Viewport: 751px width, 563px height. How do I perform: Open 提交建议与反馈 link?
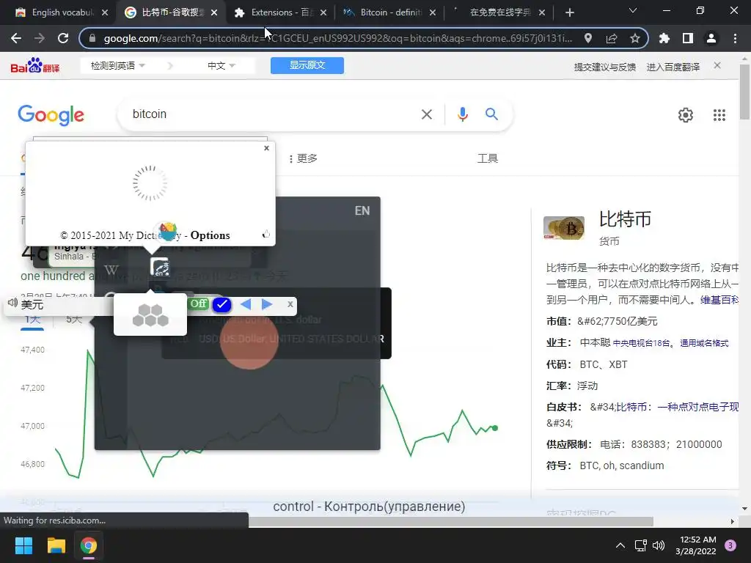(x=605, y=67)
